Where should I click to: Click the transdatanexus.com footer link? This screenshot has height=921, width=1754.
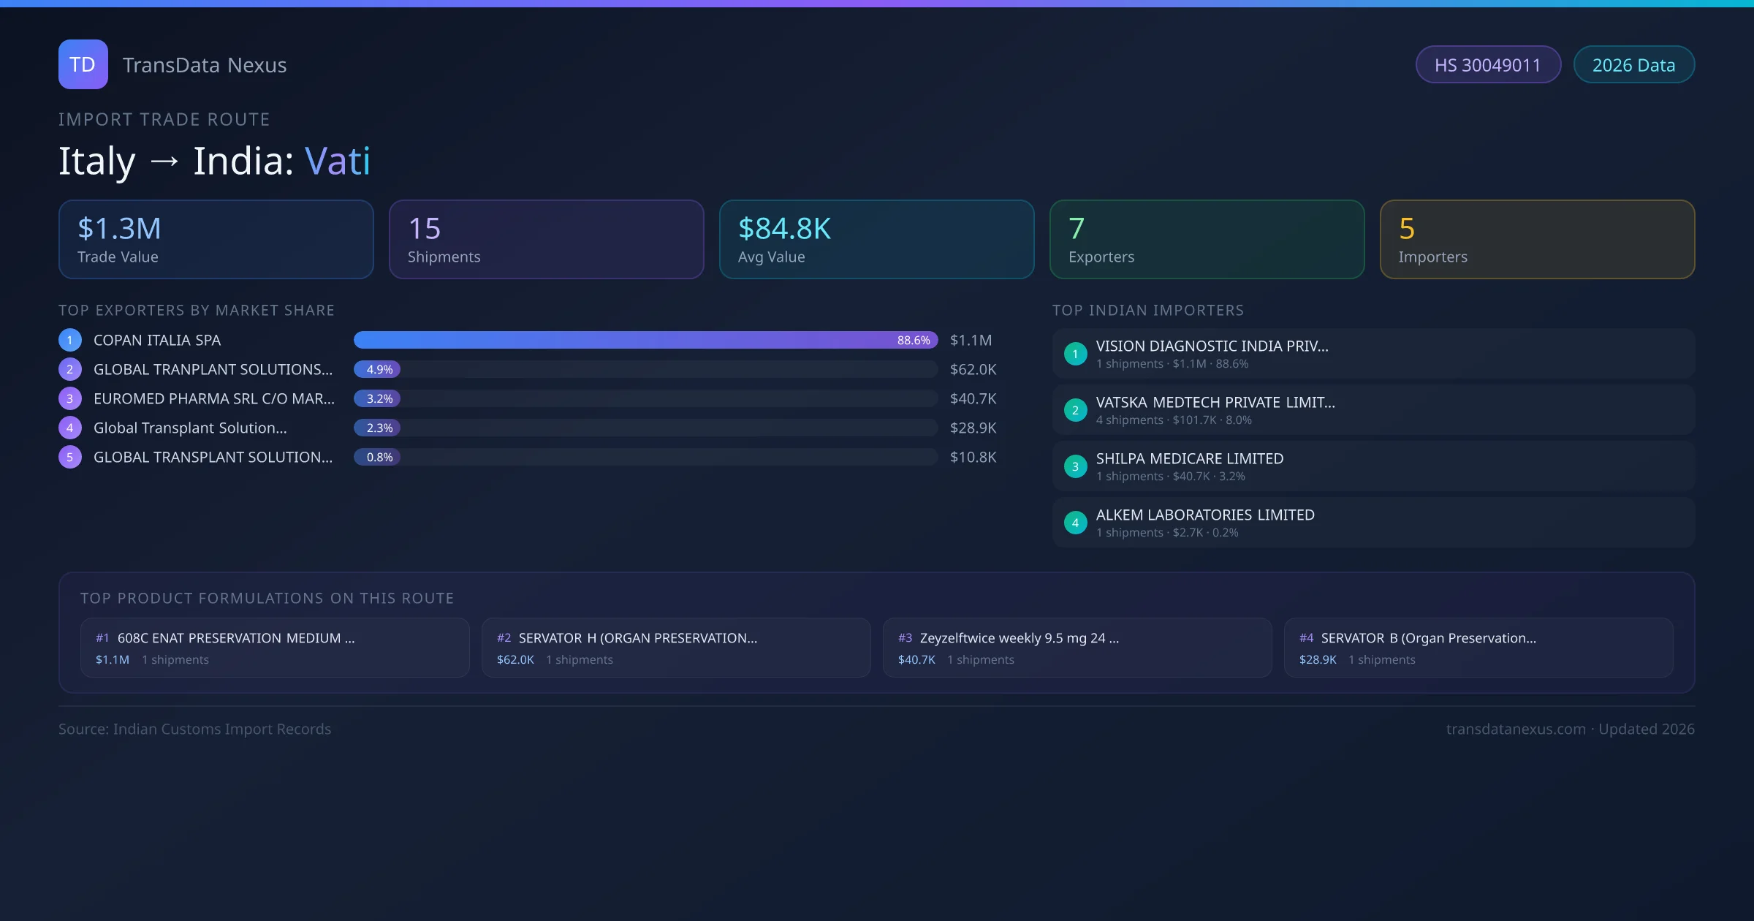[x=1516, y=729]
